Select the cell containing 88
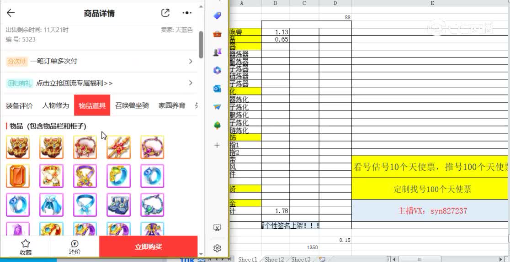Viewport: 510px width, 262px height. point(335,17)
